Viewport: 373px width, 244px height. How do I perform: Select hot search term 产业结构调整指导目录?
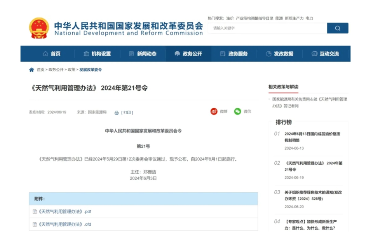click(254, 18)
